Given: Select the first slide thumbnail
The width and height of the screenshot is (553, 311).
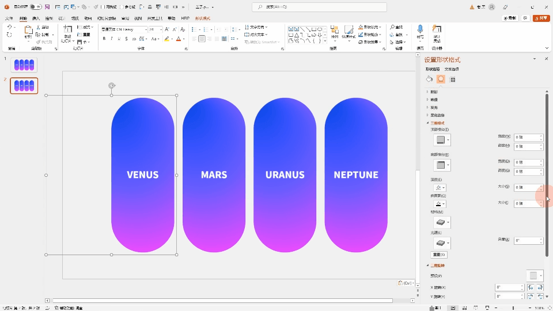Looking at the screenshot, I should (x=24, y=65).
